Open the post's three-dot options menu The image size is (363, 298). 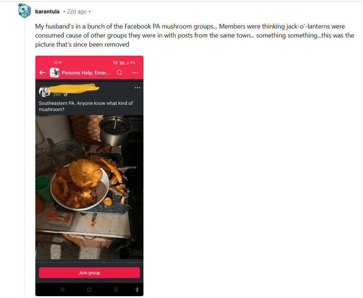[x=137, y=88]
